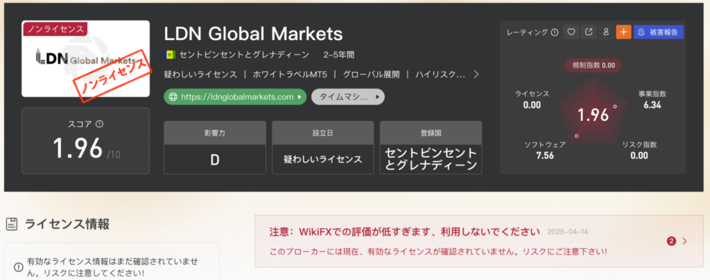Click the orange plus button
Viewport: 710px width, 280px height.
[x=623, y=32]
